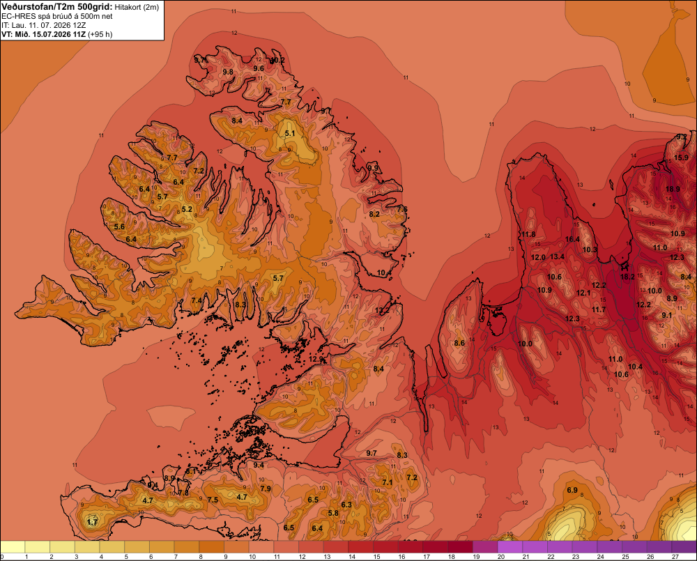Click the '13.4' temperature value

(557, 256)
